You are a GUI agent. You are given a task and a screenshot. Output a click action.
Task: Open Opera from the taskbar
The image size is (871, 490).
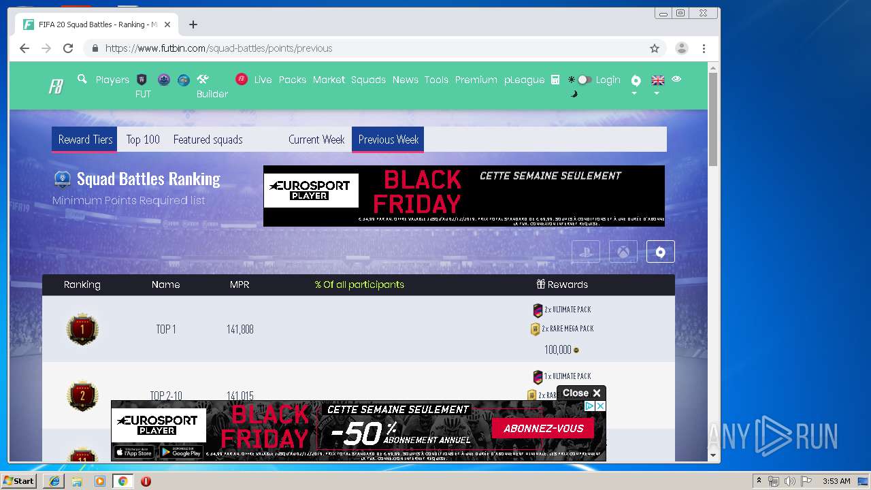[x=146, y=481]
